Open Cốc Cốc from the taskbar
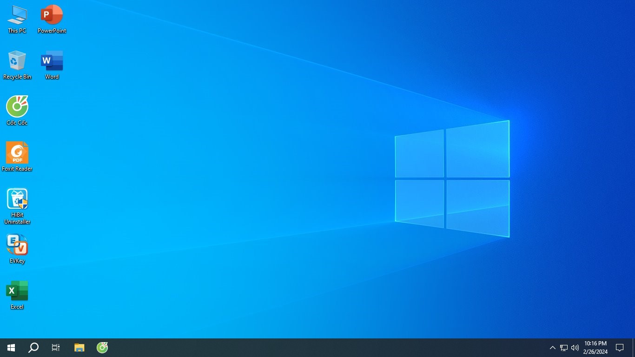635x357 pixels. 102,347
